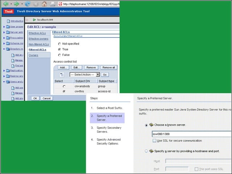
Task: Click OK in the Edit ACL panel
Action: coord(35,98)
